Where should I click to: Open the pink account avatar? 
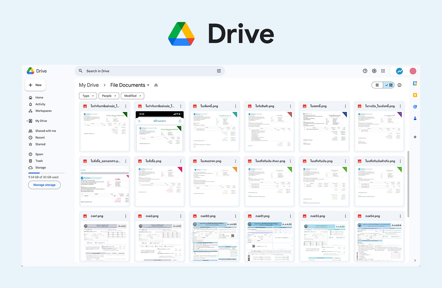[413, 71]
